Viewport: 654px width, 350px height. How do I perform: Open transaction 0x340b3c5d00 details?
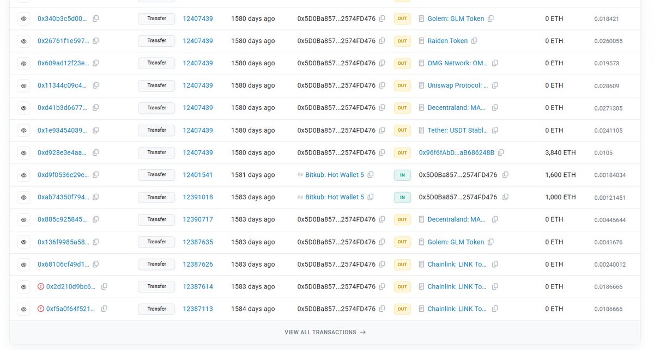(62, 19)
